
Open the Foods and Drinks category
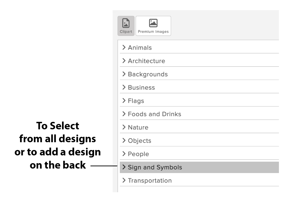(x=154, y=114)
